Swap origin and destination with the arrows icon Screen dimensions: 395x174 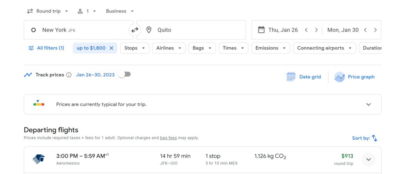135,30
